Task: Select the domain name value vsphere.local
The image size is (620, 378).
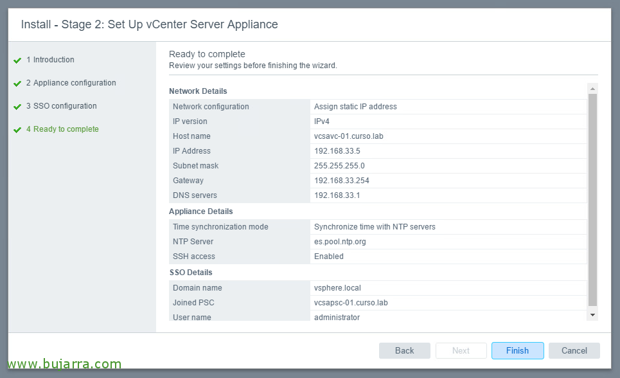Action: coord(337,288)
